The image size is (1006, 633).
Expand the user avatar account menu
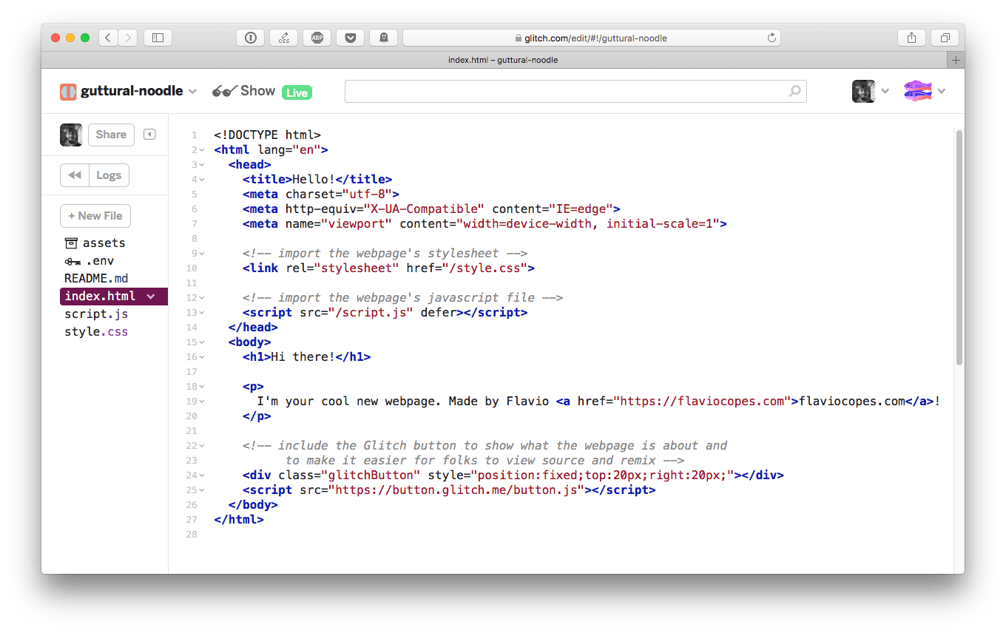(x=885, y=92)
